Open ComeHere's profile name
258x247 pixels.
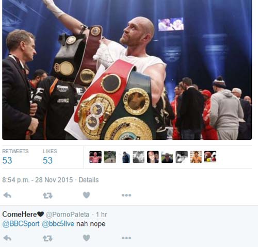pos(23,215)
